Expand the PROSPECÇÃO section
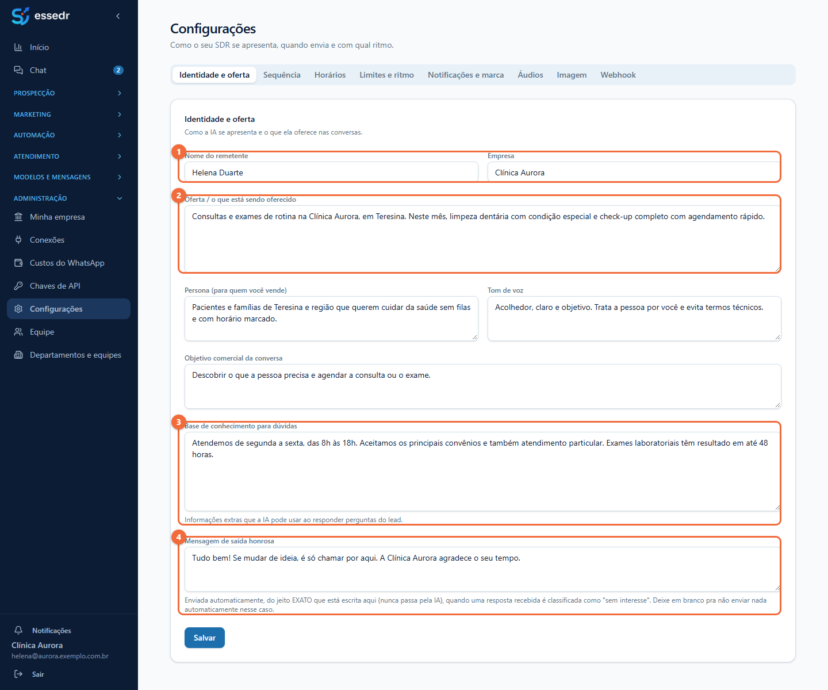Screen dimensions: 828x690 [x=68, y=93]
